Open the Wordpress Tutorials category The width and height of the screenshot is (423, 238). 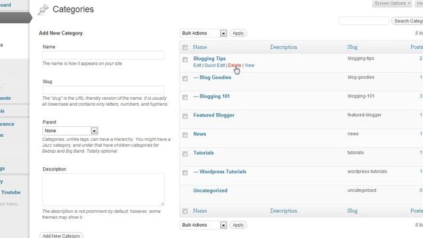pos(223,172)
